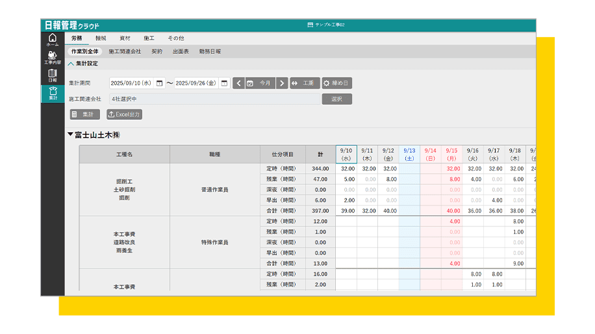Viewport: 595px width, 334px height.
Task: Open calendar picker for end date 2025/09/26
Action: click(224, 83)
